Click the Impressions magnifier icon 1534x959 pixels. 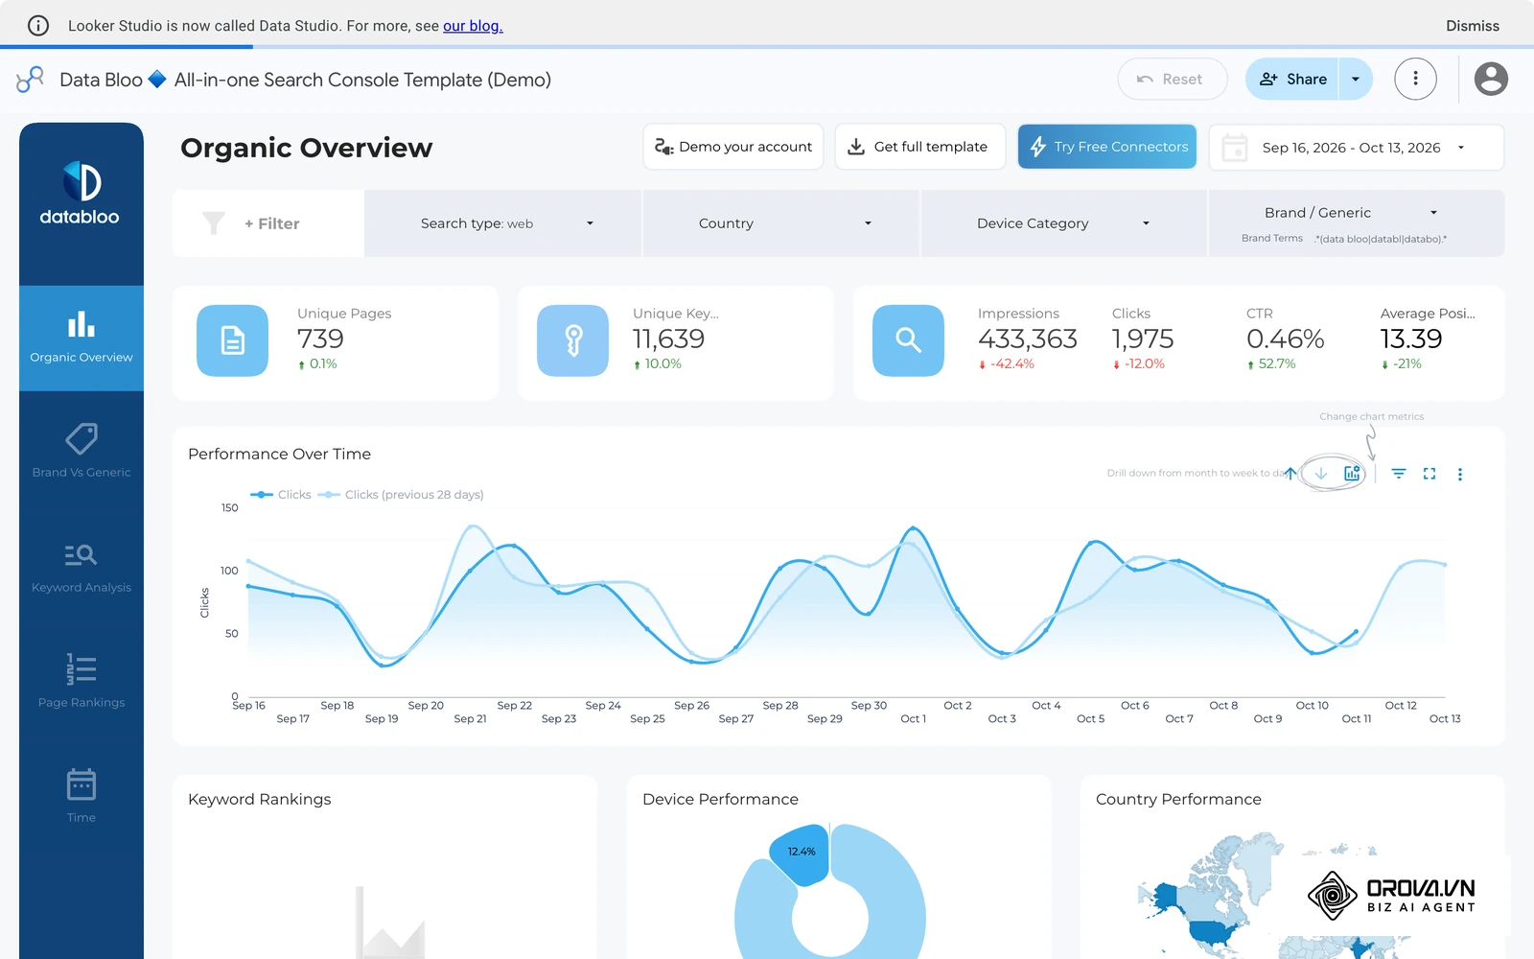click(x=909, y=340)
